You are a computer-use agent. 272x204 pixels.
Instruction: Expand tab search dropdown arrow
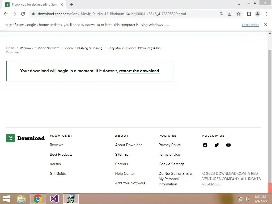click(239, 5)
